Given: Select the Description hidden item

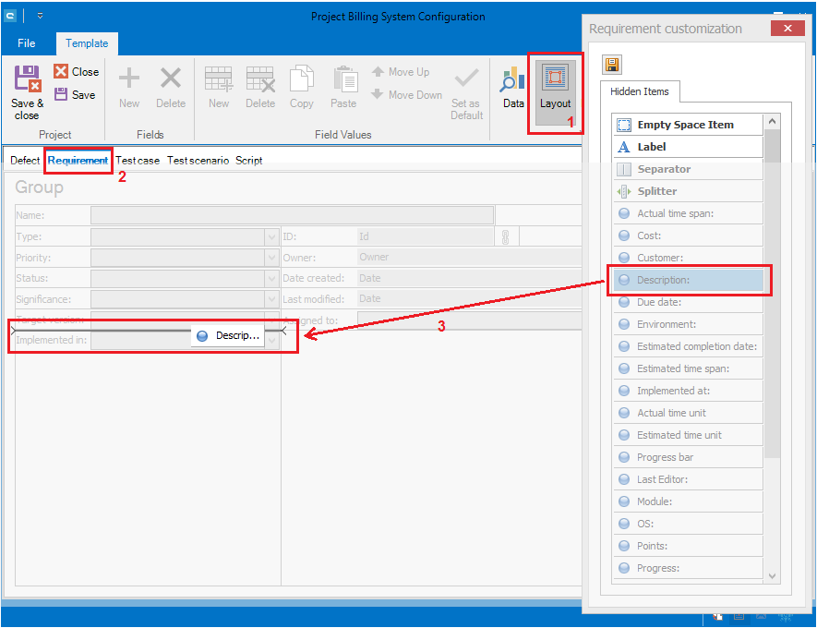Looking at the screenshot, I should [x=688, y=280].
